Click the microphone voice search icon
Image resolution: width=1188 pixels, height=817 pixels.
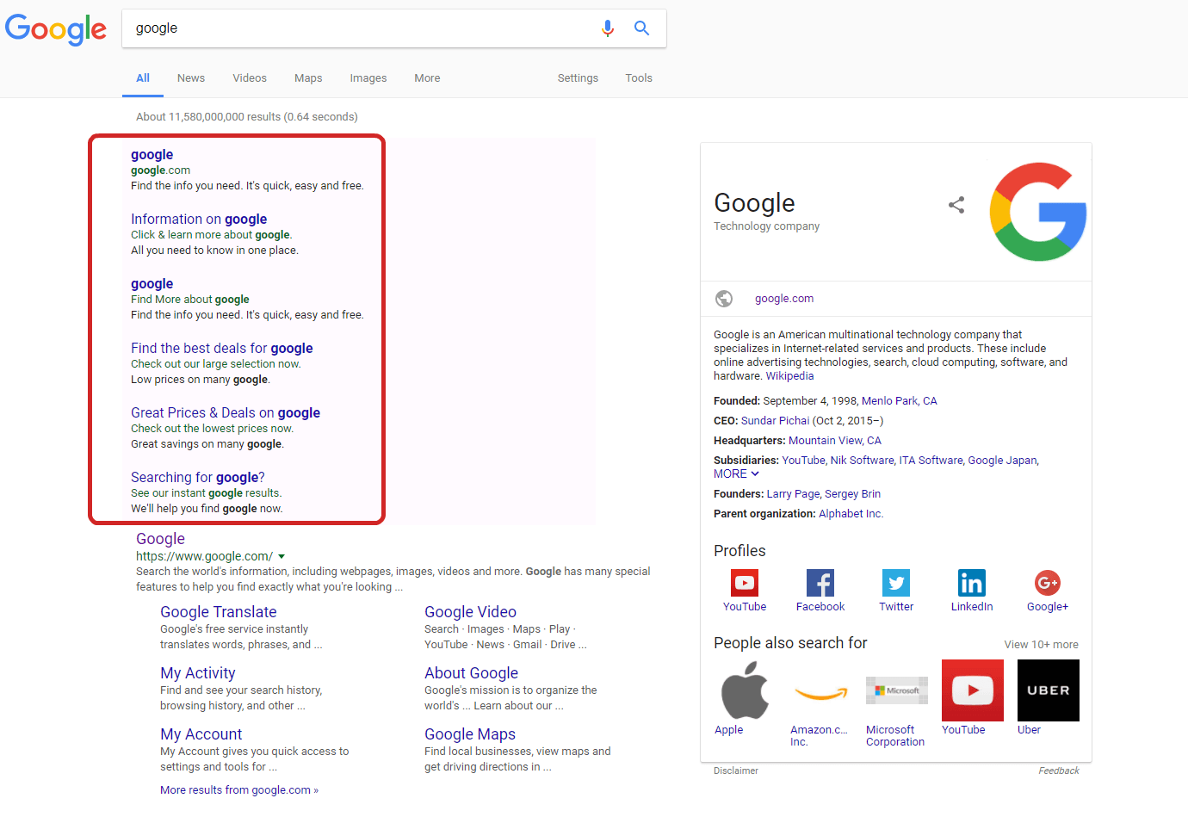607,28
